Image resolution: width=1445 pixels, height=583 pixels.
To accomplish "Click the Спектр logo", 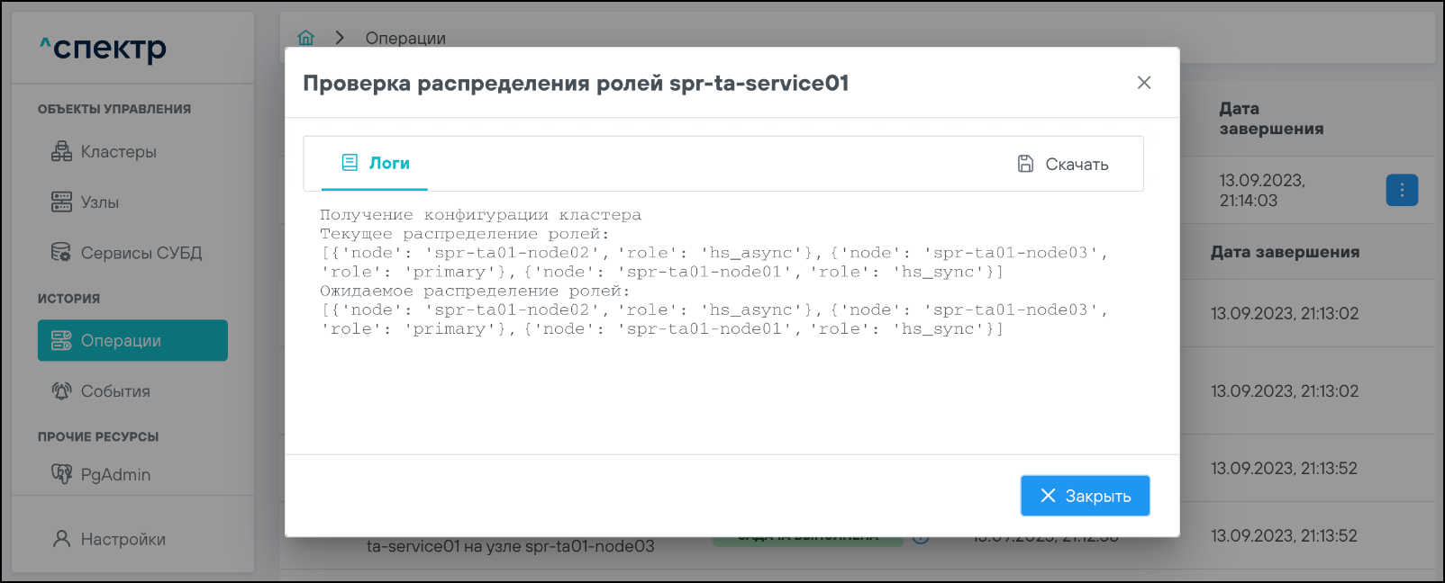I will [104, 48].
